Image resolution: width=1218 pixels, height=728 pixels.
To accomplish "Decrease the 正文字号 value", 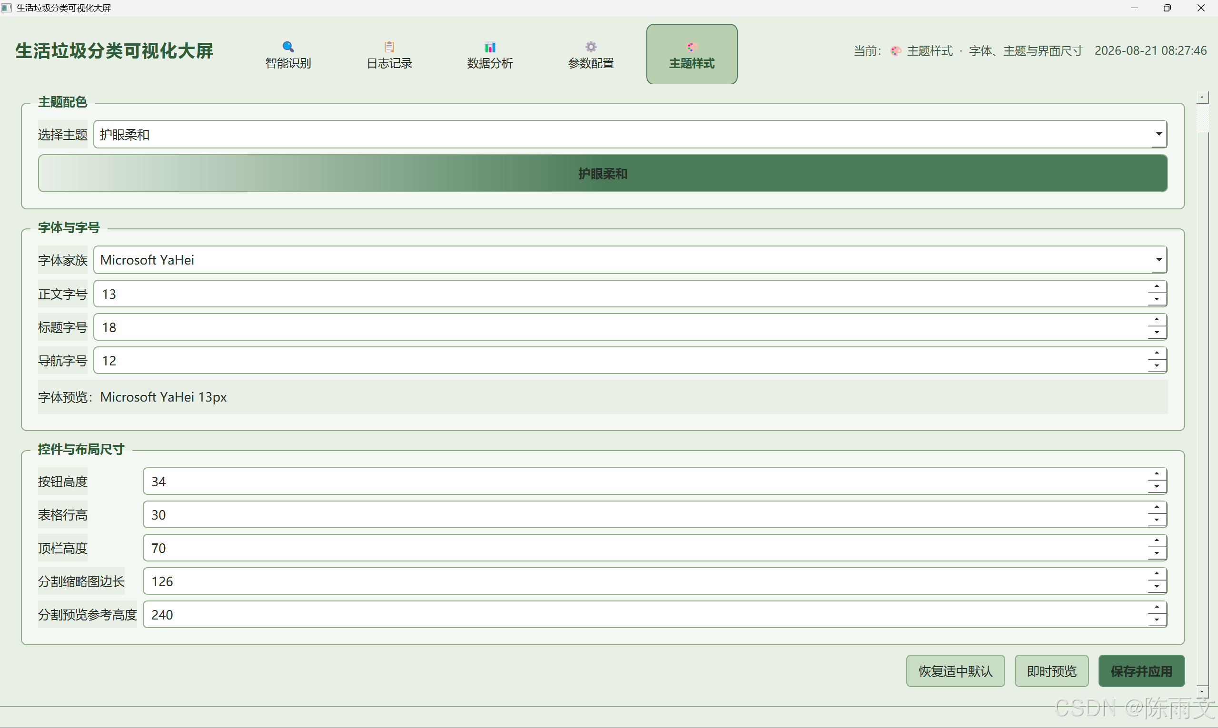I will coord(1157,299).
